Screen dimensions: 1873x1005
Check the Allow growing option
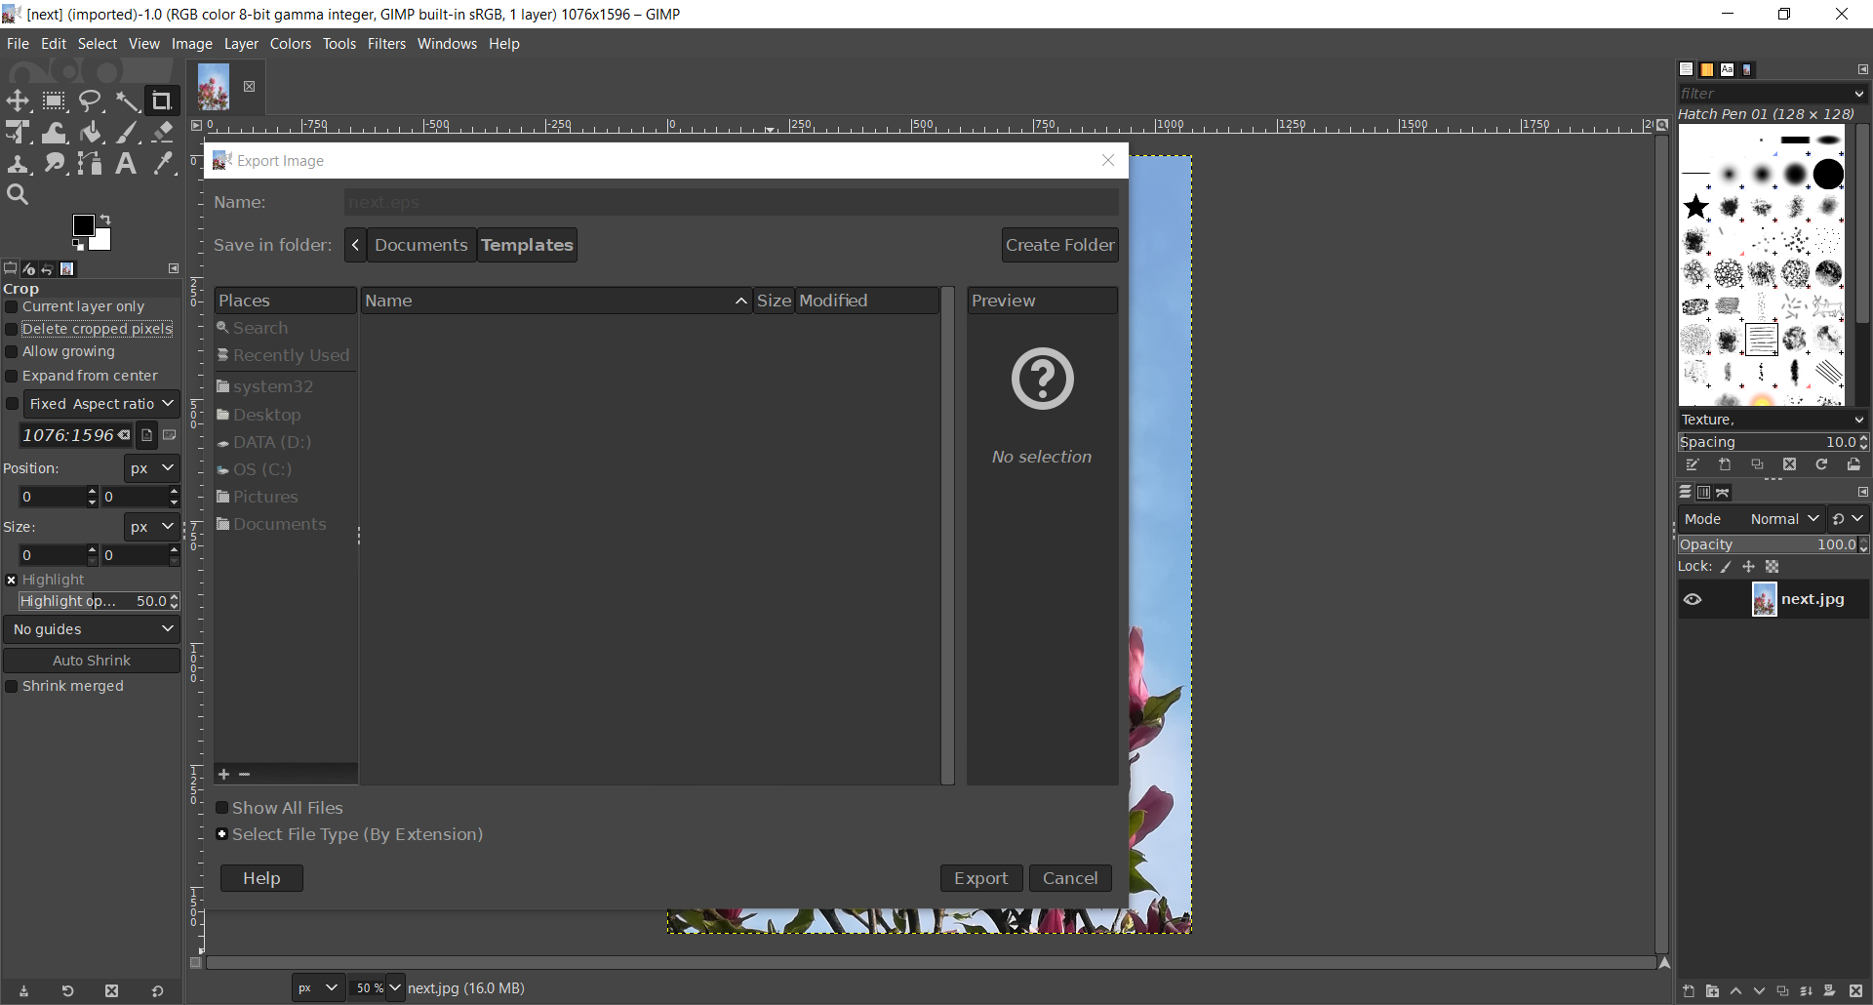tap(12, 352)
